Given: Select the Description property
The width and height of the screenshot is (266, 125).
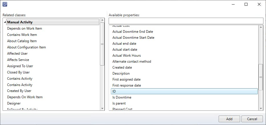Looking at the screenshot, I should click(x=121, y=73).
